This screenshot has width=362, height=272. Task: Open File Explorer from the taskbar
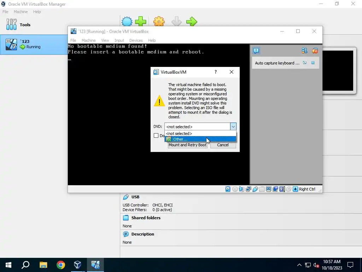[43, 265]
